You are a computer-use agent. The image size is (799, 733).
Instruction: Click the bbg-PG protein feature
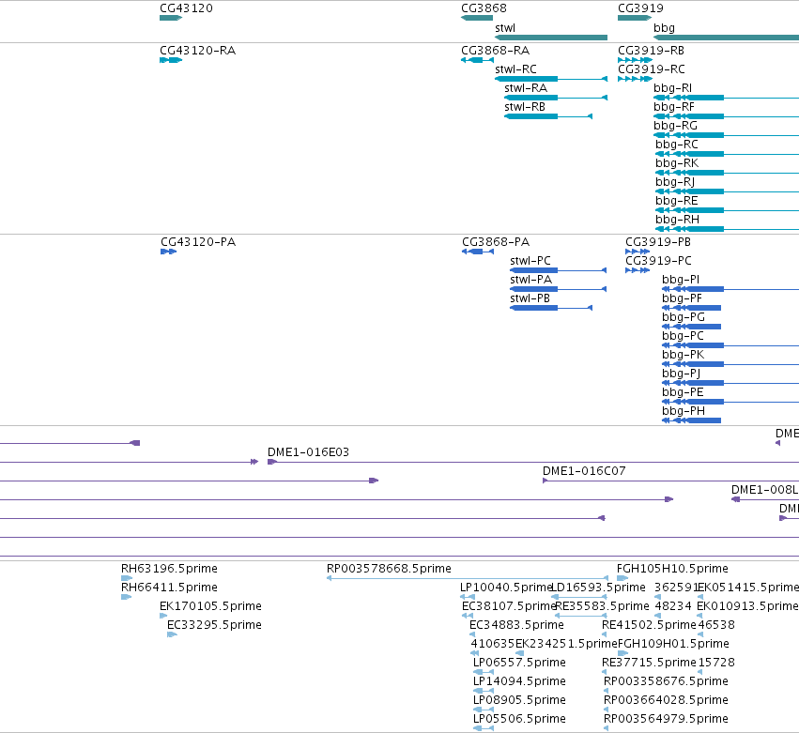click(691, 327)
